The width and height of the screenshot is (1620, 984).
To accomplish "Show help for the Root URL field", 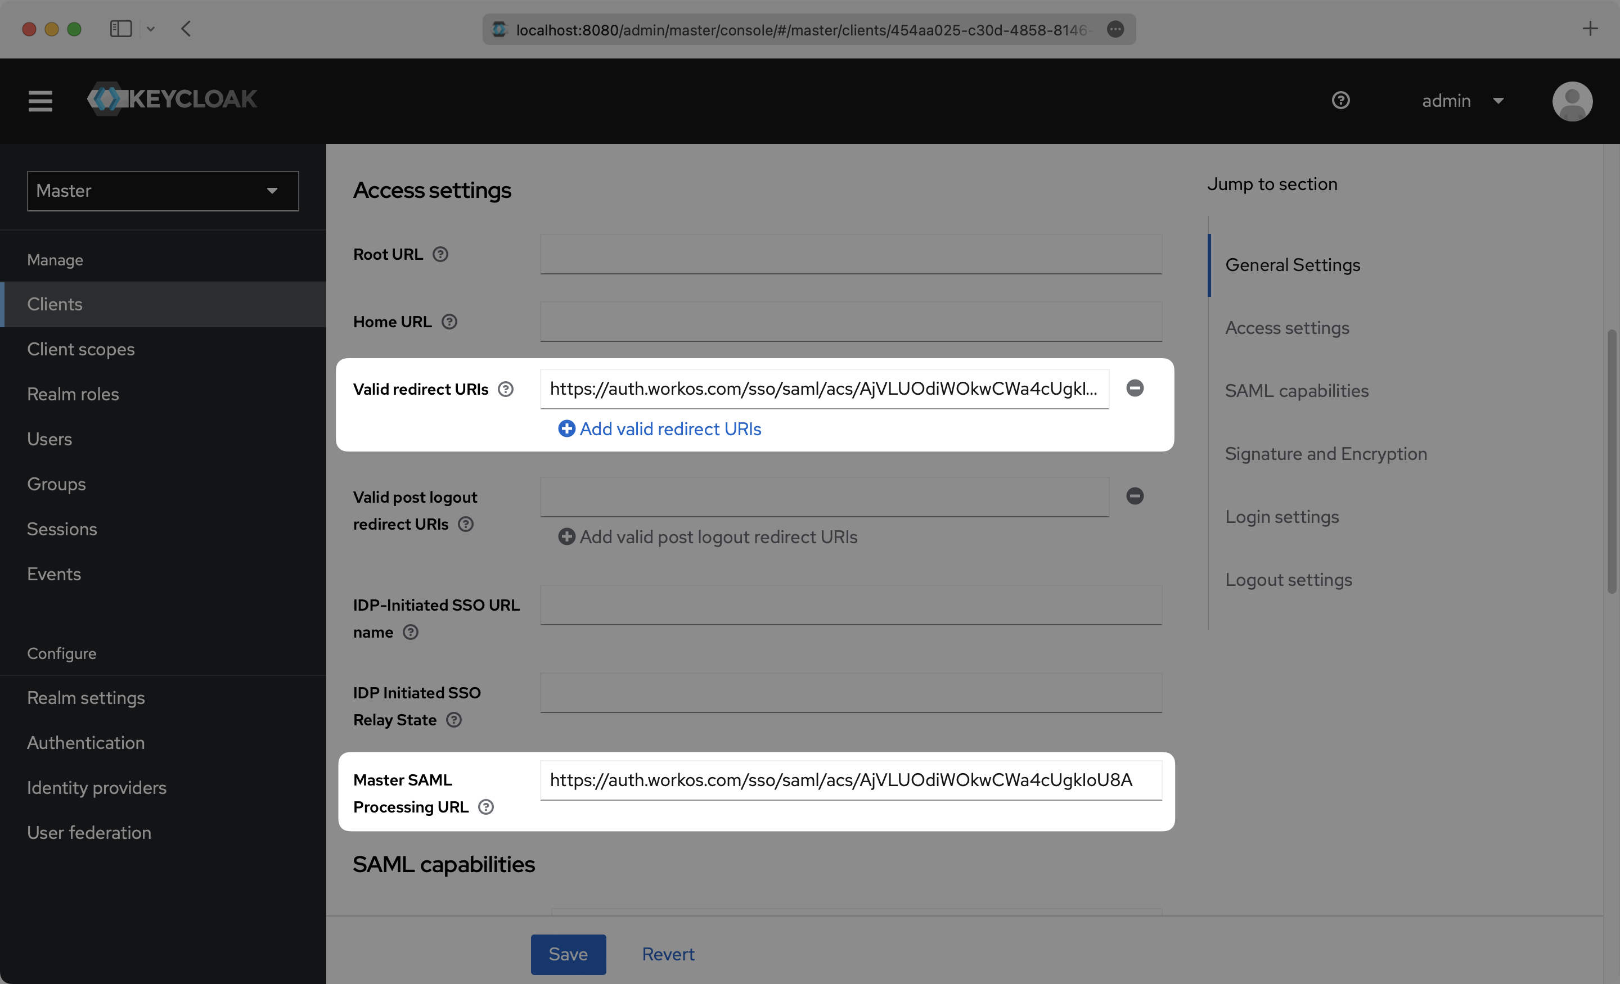I will 440,254.
